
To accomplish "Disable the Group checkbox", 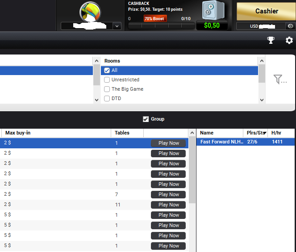I will 146,119.
